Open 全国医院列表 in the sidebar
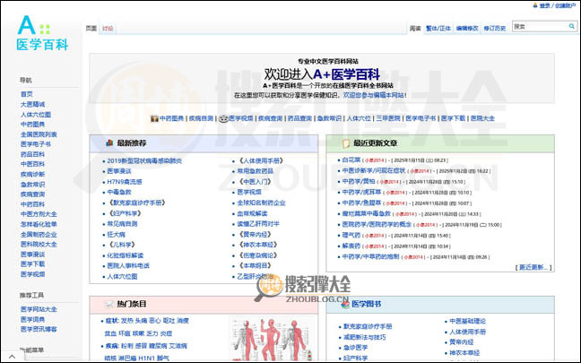Viewport: 581px width, 363px height. (39, 134)
